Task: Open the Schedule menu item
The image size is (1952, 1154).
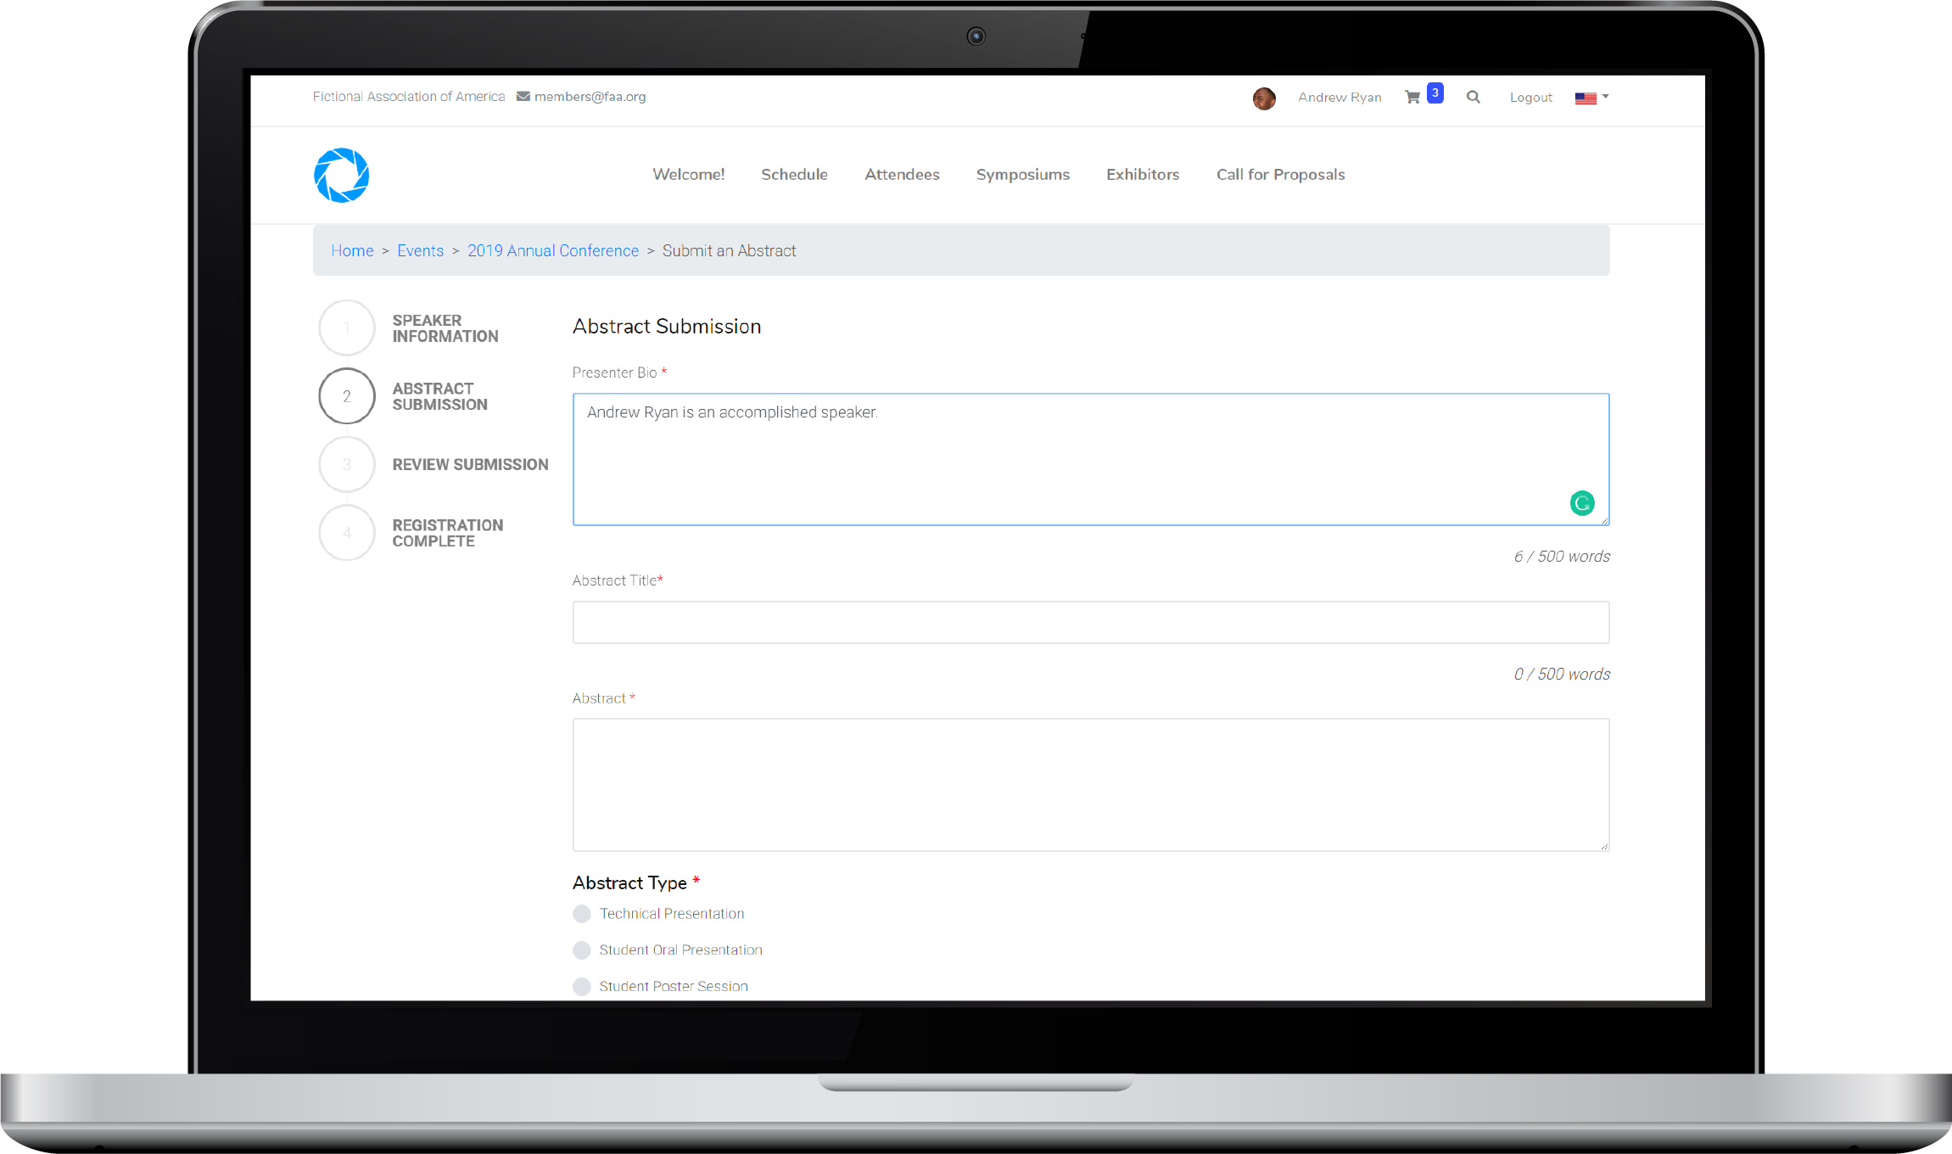Action: (x=794, y=175)
